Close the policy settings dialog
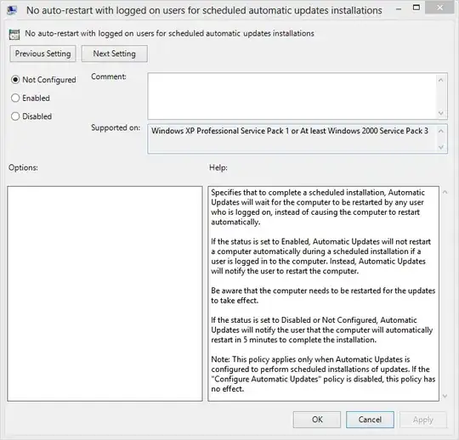The height and width of the screenshot is (440, 459). tap(439, 8)
